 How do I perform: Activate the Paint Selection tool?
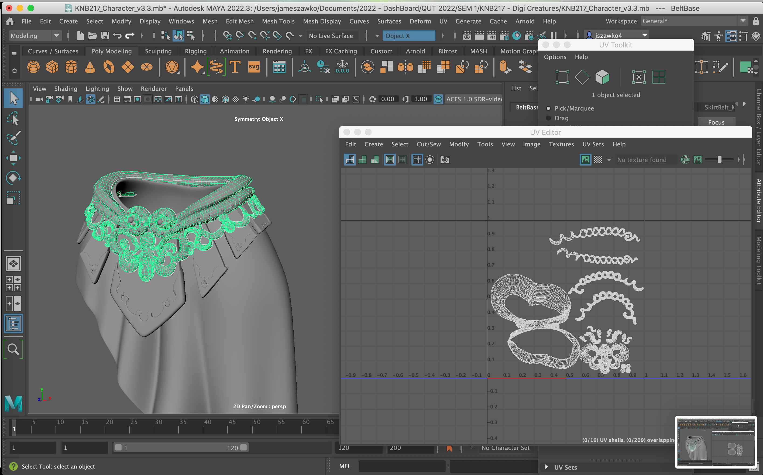(13, 138)
